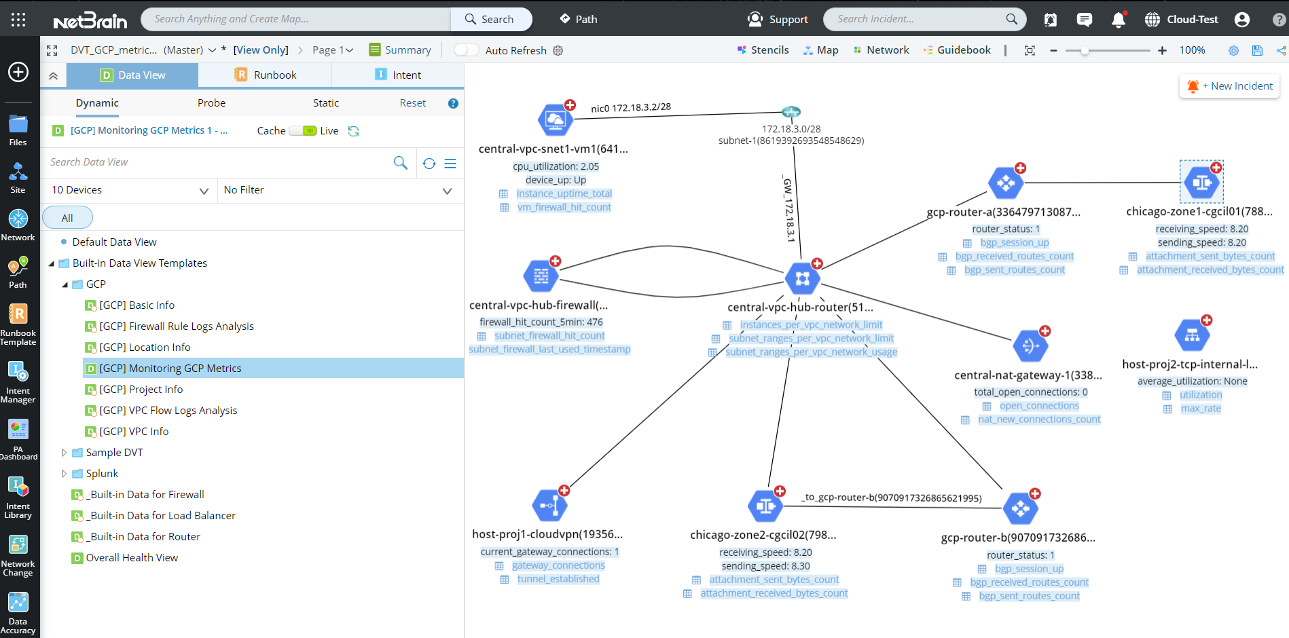Open the Stencils panel
Image resolution: width=1289 pixels, height=638 pixels.
tap(763, 50)
